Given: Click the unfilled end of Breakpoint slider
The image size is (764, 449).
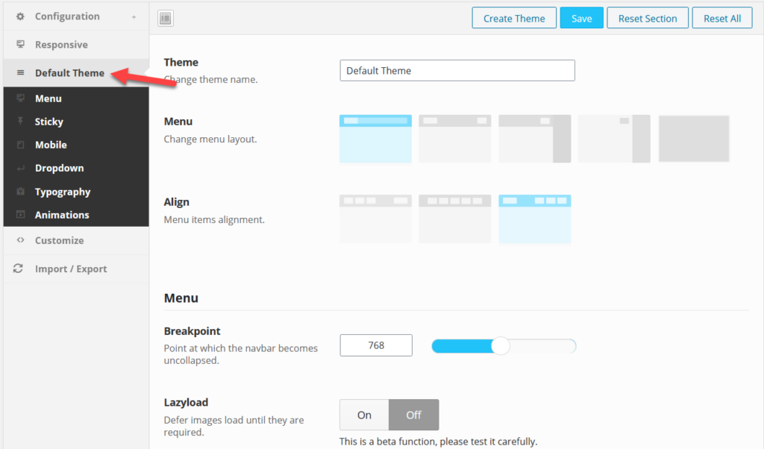Looking at the screenshot, I should coord(543,346).
